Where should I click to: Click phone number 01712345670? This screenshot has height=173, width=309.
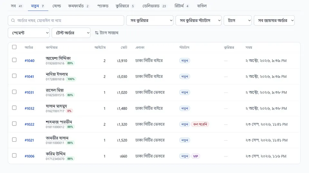(x=55, y=159)
